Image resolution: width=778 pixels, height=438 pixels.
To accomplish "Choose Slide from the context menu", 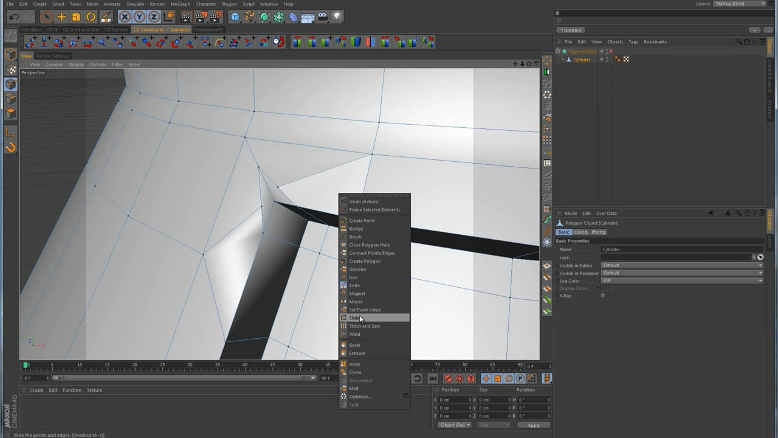I will [x=354, y=318].
